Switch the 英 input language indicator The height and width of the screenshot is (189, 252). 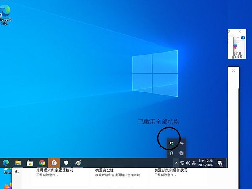tap(194, 163)
